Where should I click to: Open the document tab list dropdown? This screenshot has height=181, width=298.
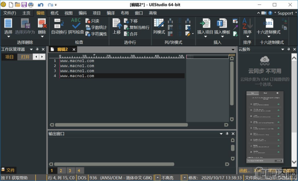(233, 49)
